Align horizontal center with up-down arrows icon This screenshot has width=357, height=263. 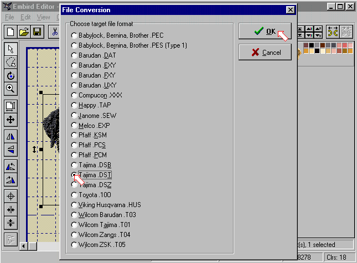[11, 223]
